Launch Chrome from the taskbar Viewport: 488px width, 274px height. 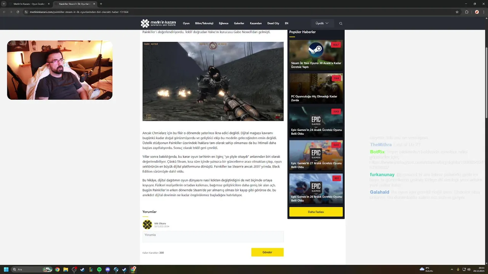tap(57, 269)
